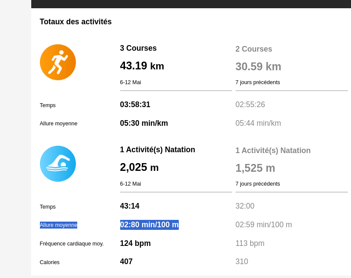Select previous swim time 32:00

click(245, 206)
